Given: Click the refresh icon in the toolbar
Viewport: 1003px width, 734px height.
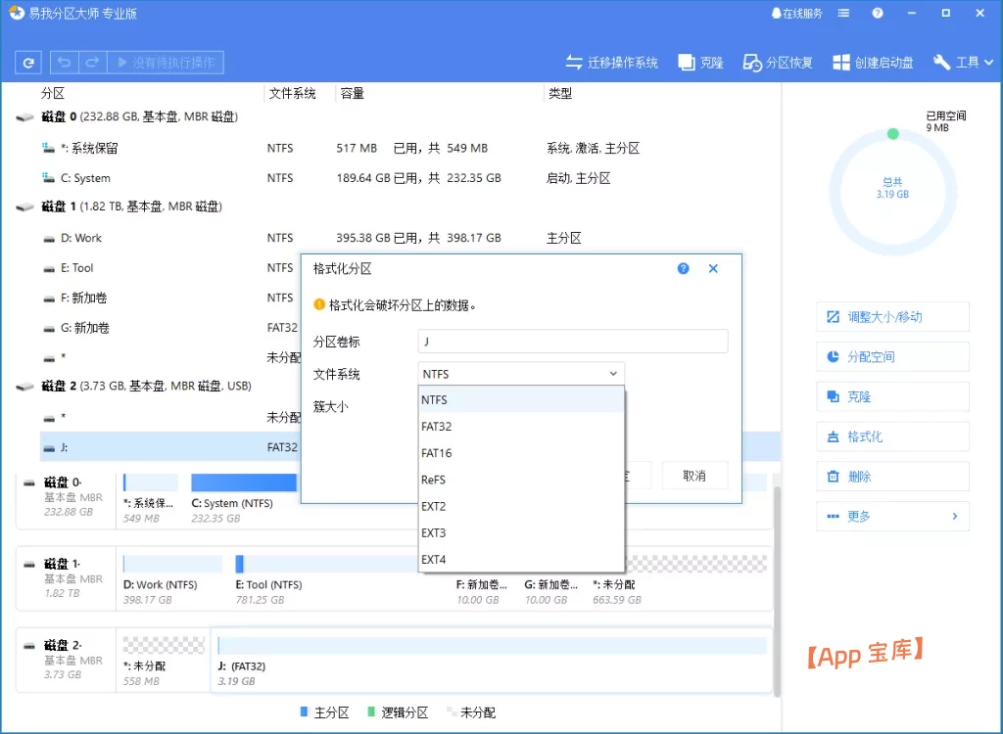Looking at the screenshot, I should click(28, 63).
